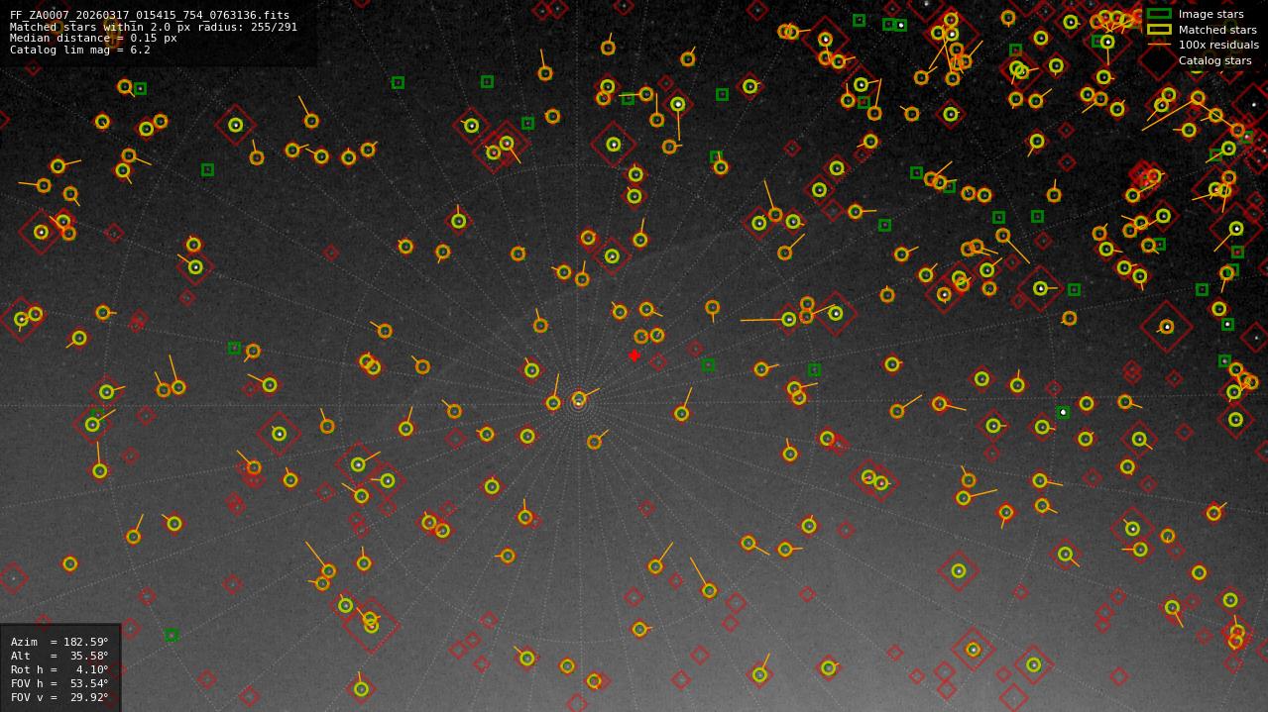
Task: Click the "FOV h = 53.54°" readout
Action: [x=59, y=683]
